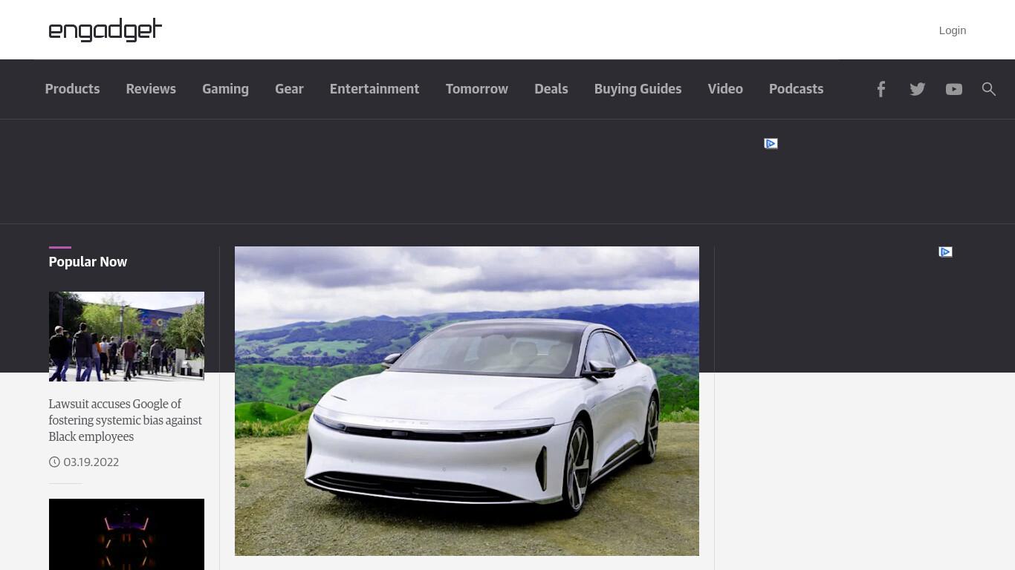Click the Login link
The width and height of the screenshot is (1015, 570).
pos(952,30)
